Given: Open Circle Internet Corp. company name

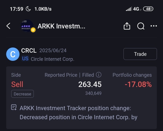Looking at the screenshot, I should 53,59.
